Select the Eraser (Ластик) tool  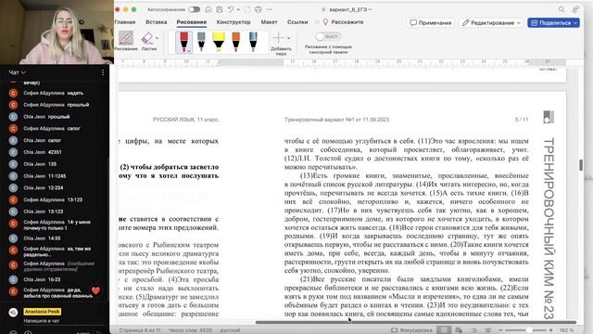(x=148, y=41)
